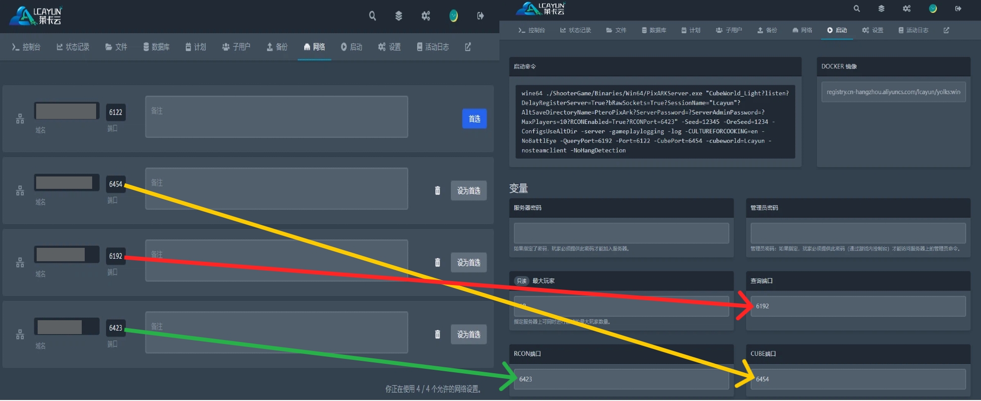The image size is (981, 401).
Task: Click the logout icon in Network page header
Action: point(480,16)
